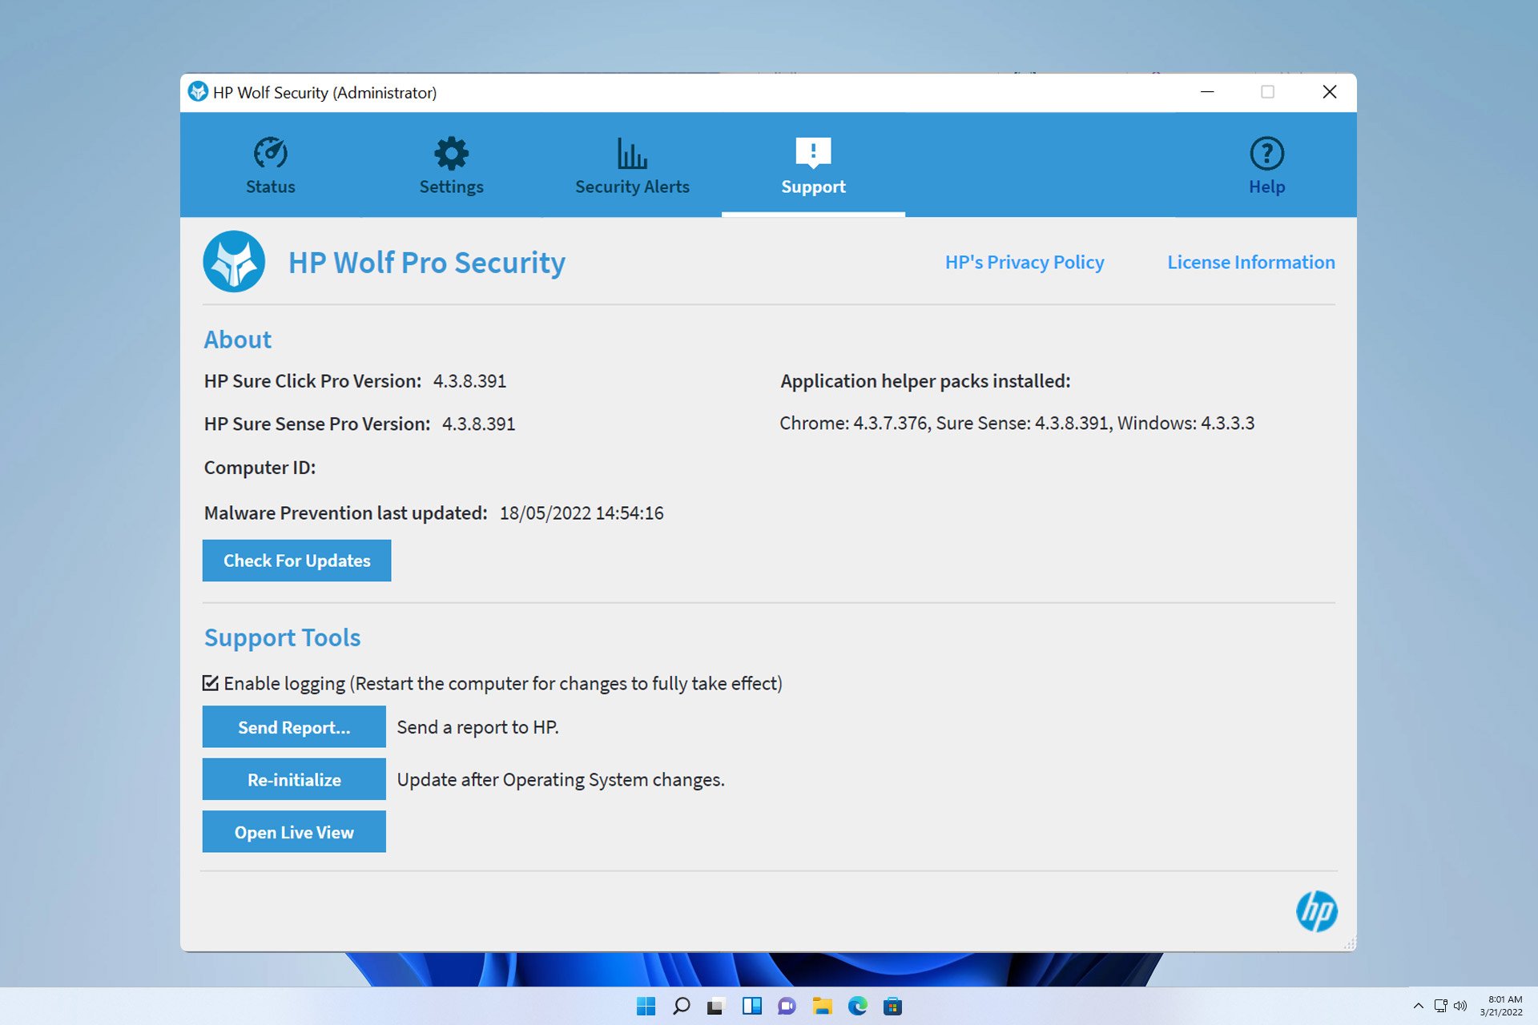Click Check For Updates button
This screenshot has height=1025, width=1538.
click(x=296, y=560)
